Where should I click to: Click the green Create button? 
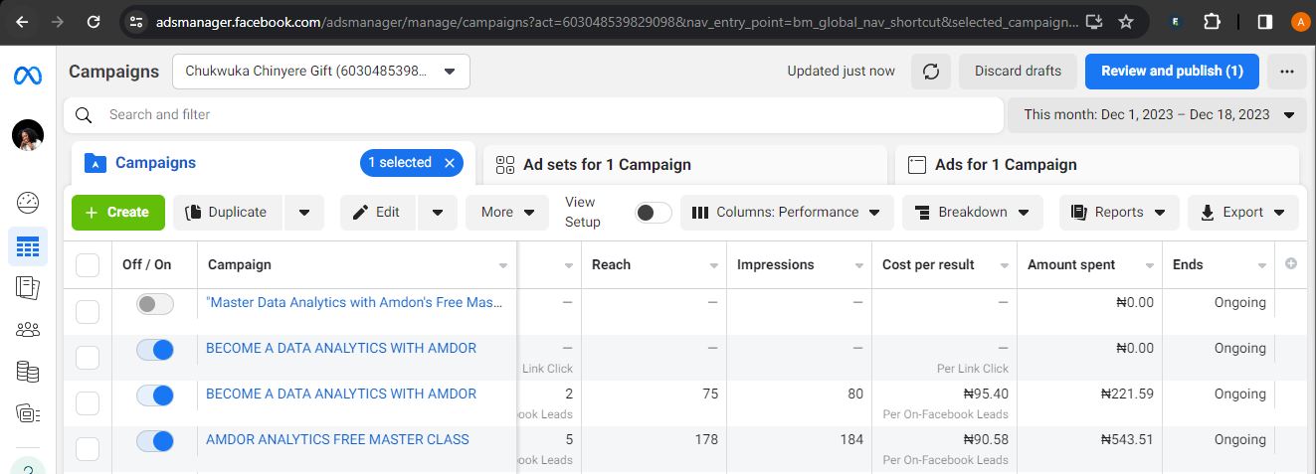coord(117,213)
